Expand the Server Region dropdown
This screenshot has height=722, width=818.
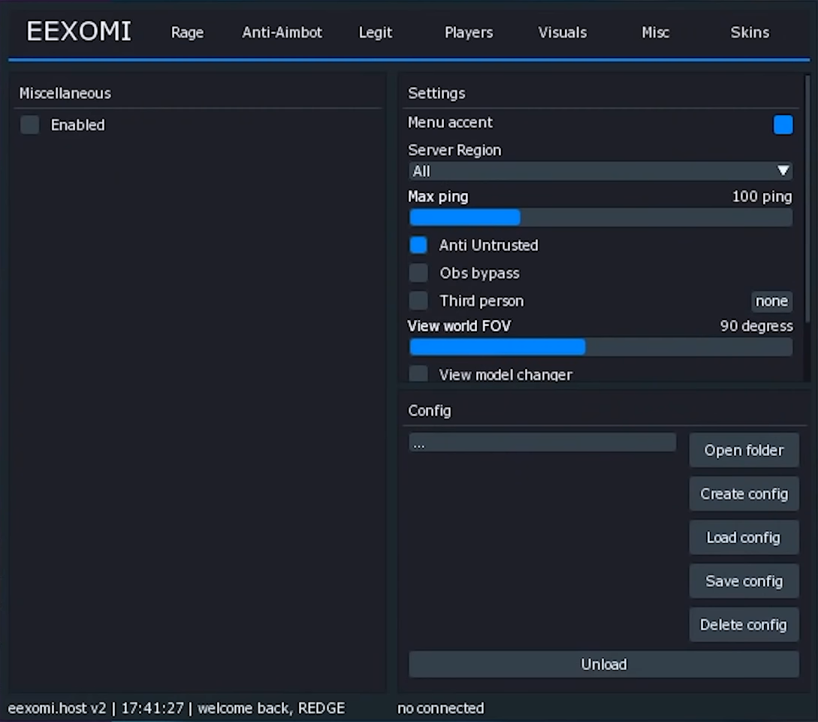click(x=600, y=171)
